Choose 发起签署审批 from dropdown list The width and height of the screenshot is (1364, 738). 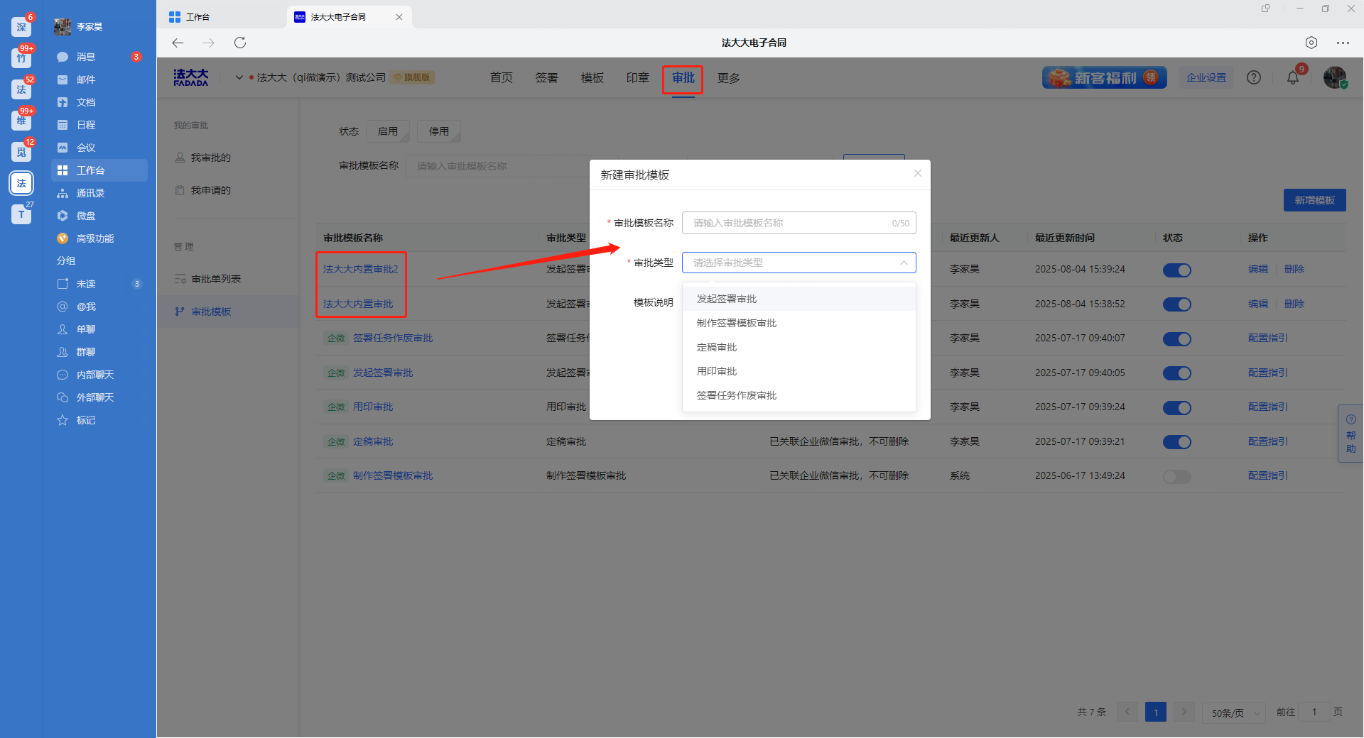(799, 299)
